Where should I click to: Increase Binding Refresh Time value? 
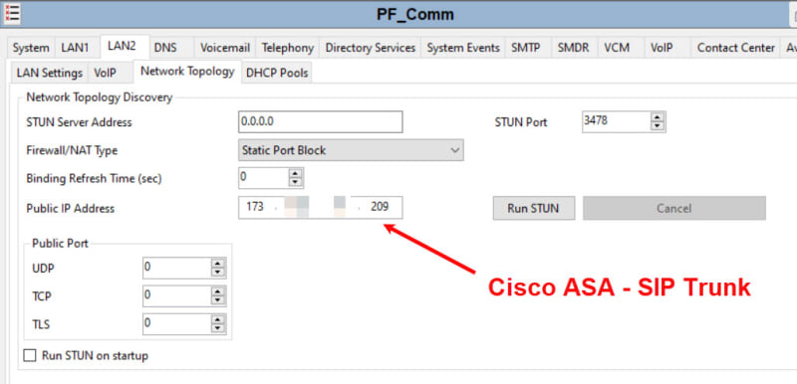[x=296, y=173]
